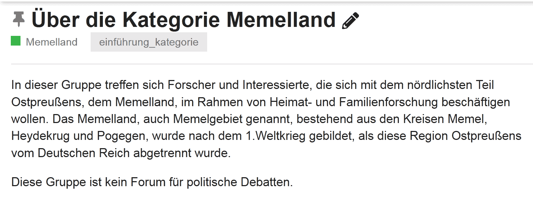This screenshot has width=533, height=198.
Task: Open the einführung_kategorie tag
Action: [149, 42]
